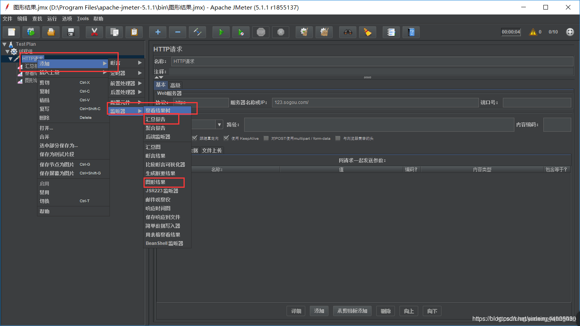The image size is (580, 326).
Task: Click the 详细 button
Action: [x=296, y=311]
